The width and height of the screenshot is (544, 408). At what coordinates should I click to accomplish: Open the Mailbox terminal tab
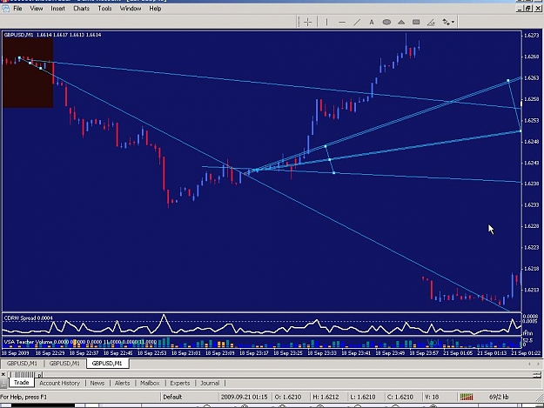150,383
